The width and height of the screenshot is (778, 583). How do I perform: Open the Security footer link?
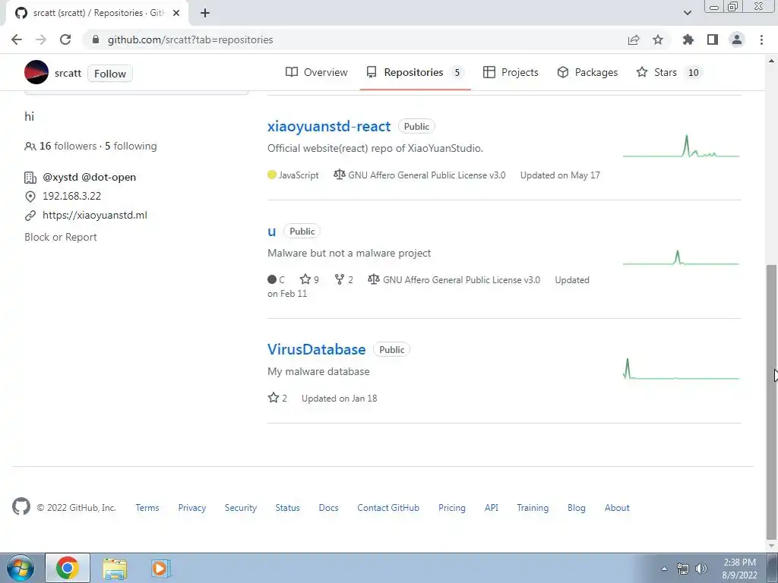point(241,508)
